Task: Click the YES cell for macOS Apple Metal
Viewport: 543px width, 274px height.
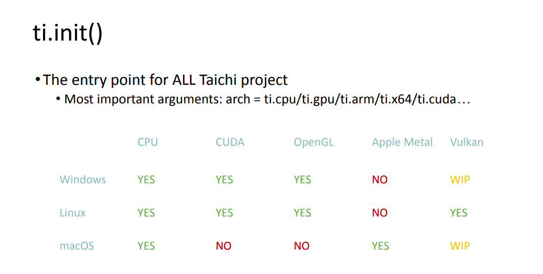Action: pyautogui.click(x=381, y=246)
